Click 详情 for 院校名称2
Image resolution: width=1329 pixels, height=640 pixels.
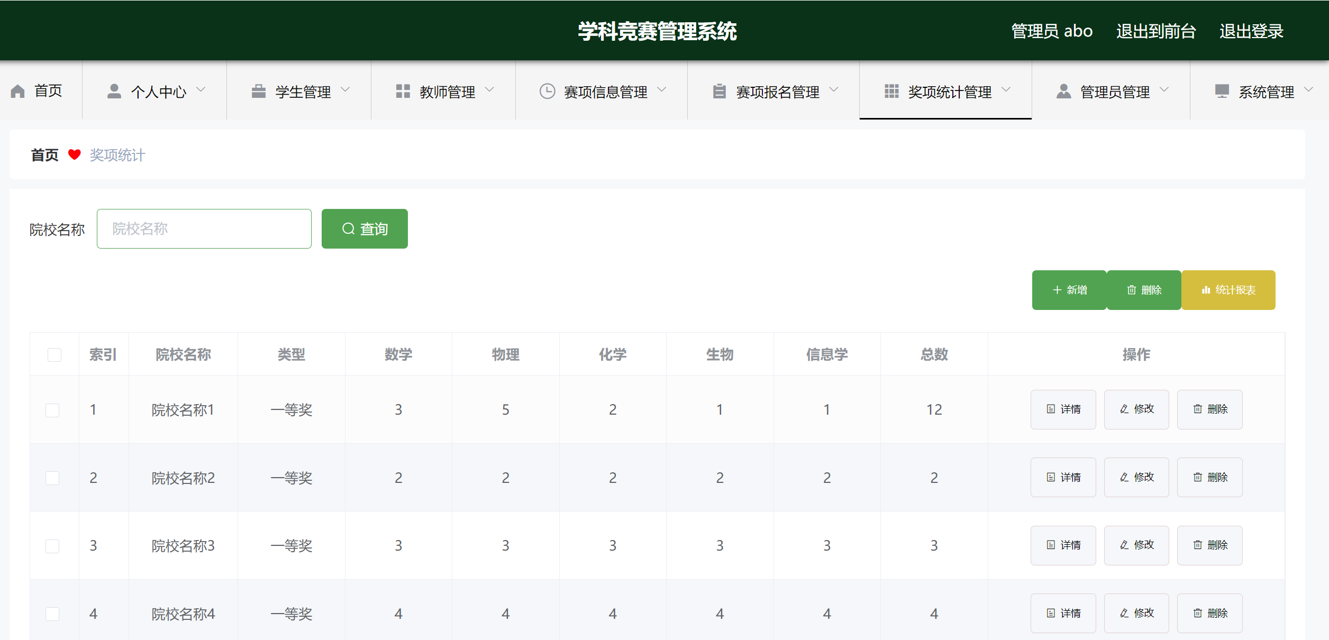tap(1063, 477)
